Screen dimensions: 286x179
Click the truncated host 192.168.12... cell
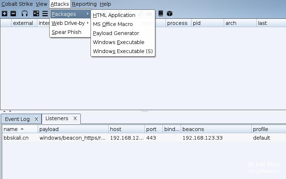[x=127, y=138]
